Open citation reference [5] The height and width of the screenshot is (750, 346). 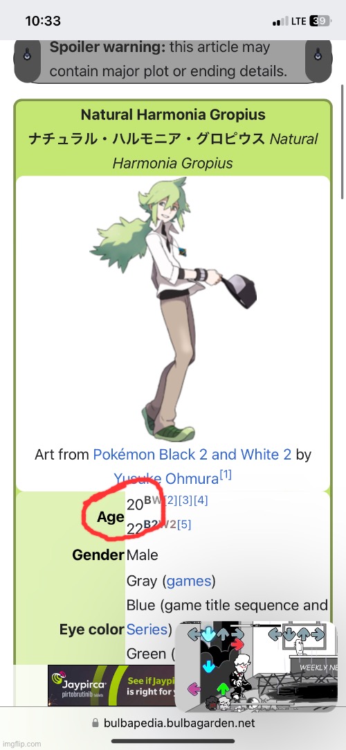[184, 525]
